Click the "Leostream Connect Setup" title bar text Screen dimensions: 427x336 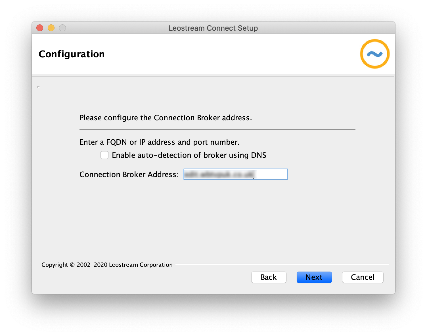tap(213, 28)
